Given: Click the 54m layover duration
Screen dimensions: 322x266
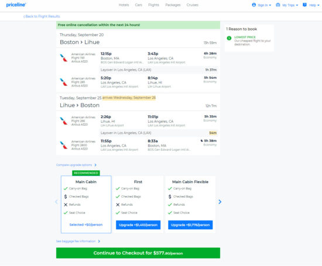Looking at the screenshot, I should point(213,133).
